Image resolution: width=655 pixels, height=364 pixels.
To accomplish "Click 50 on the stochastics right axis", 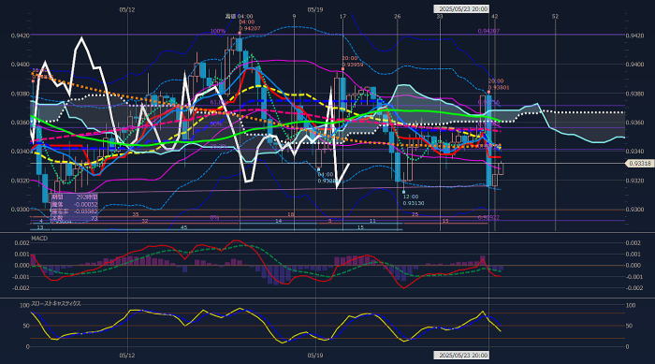I will pos(629,326).
